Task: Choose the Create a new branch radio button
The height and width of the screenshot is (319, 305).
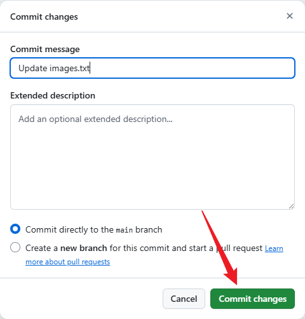Action: (15, 247)
